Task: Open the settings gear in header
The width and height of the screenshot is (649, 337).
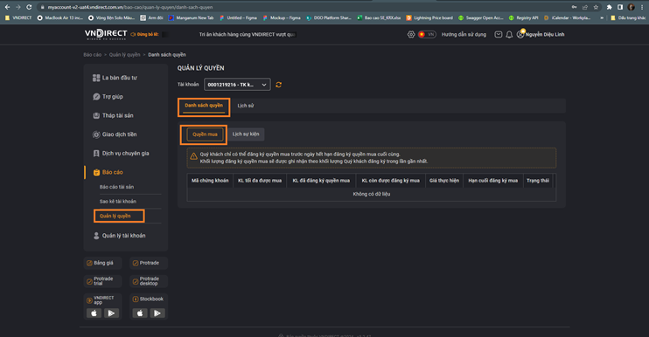Action: 411,34
